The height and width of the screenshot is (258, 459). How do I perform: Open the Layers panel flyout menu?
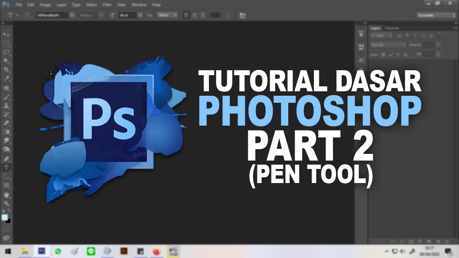pyautogui.click(x=455, y=28)
